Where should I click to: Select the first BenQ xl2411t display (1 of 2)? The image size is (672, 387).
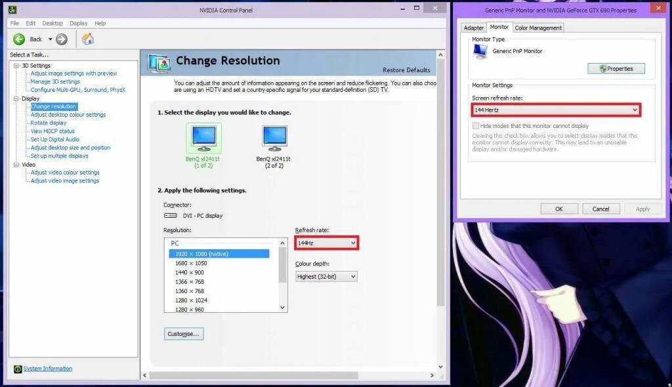tap(203, 146)
